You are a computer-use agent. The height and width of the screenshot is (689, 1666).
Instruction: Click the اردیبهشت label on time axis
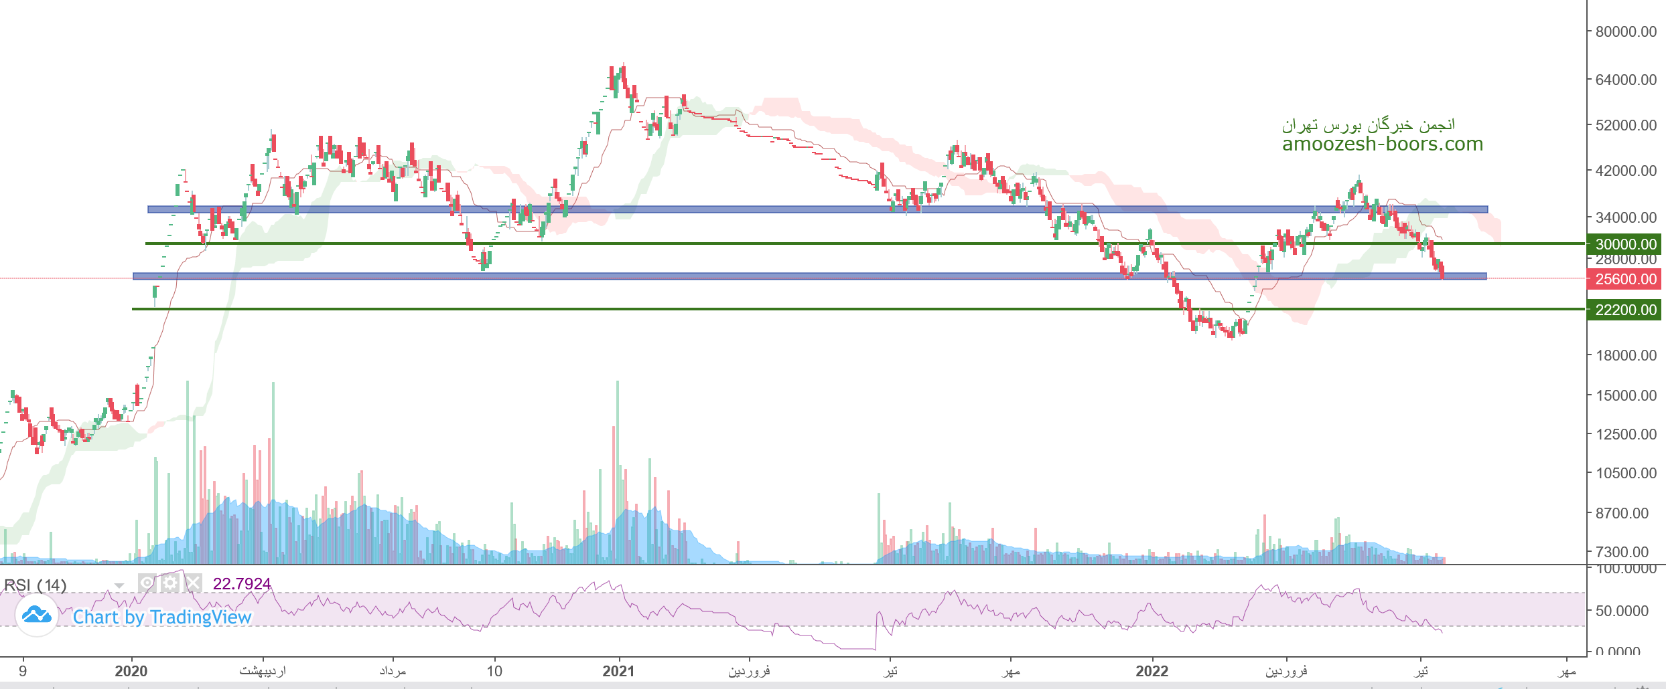pos(263,671)
